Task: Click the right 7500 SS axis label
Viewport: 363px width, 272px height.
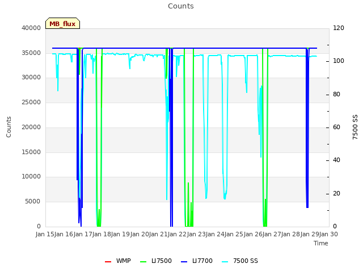Action: point(355,127)
